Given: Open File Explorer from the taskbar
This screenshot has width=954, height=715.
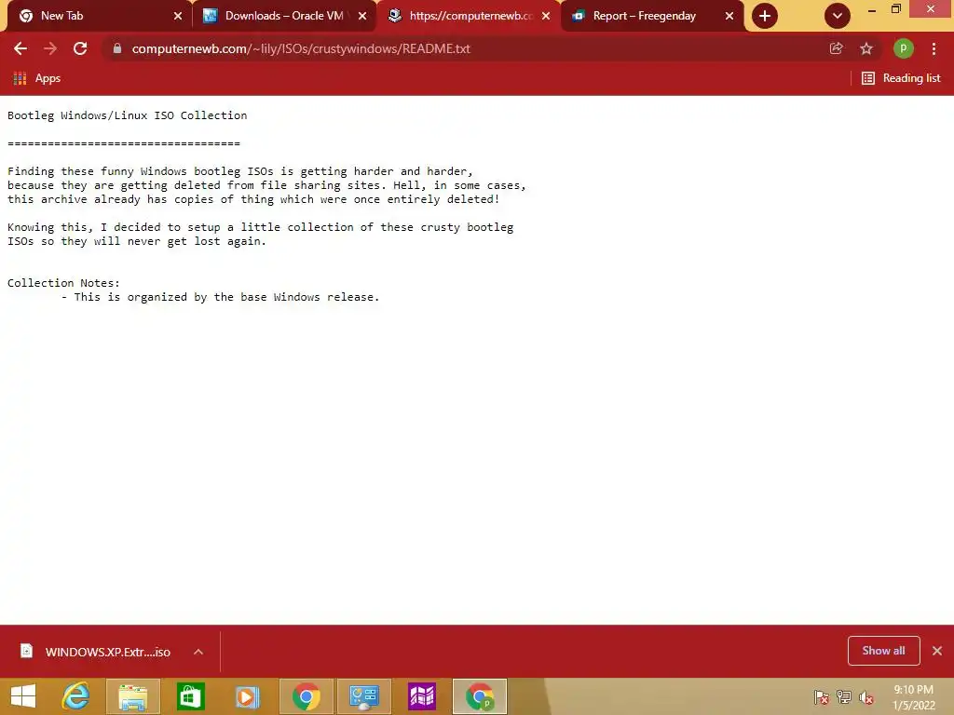Looking at the screenshot, I should click(x=133, y=696).
